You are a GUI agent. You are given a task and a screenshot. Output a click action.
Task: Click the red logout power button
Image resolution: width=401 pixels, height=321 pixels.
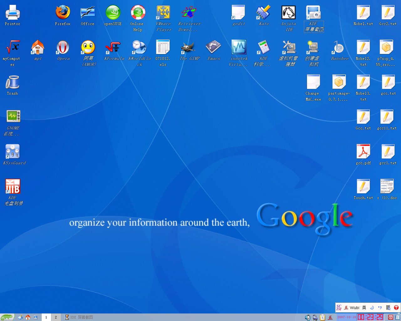391,317
